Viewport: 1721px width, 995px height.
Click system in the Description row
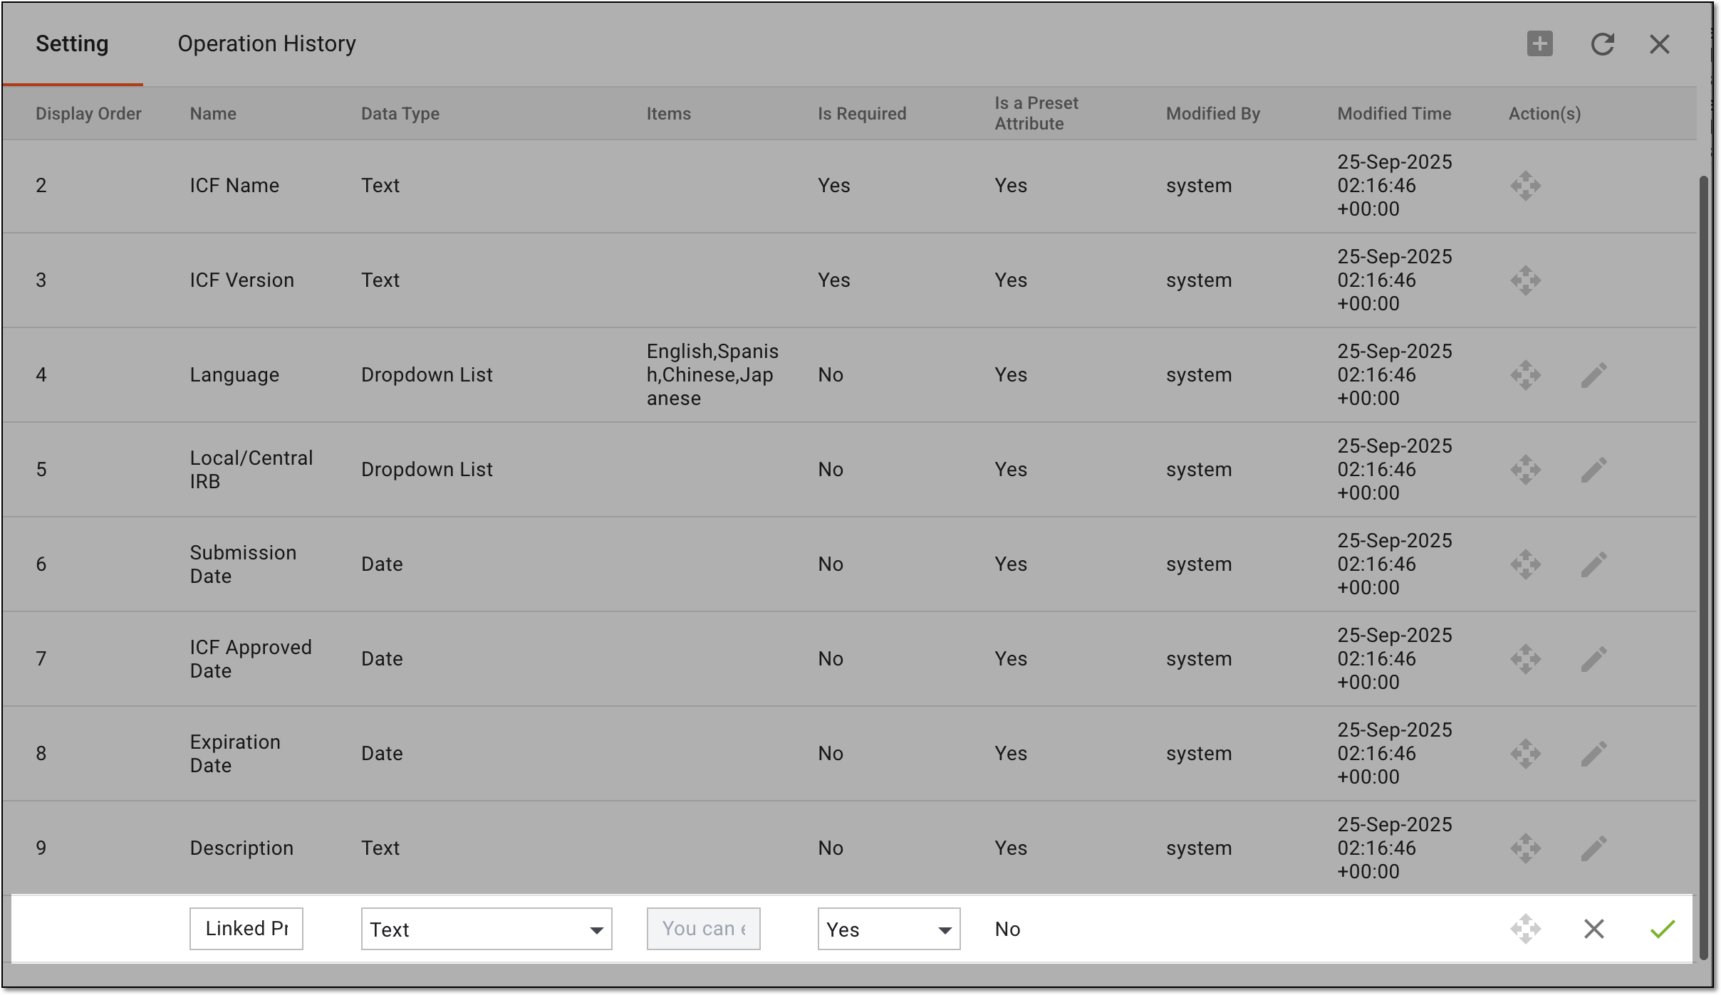[x=1199, y=848]
